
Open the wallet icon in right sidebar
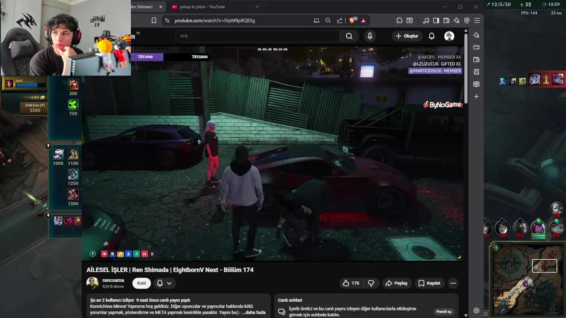click(x=476, y=60)
